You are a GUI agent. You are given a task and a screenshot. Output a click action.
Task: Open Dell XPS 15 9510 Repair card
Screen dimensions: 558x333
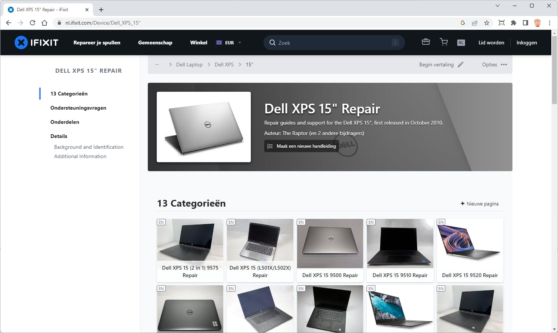400,251
